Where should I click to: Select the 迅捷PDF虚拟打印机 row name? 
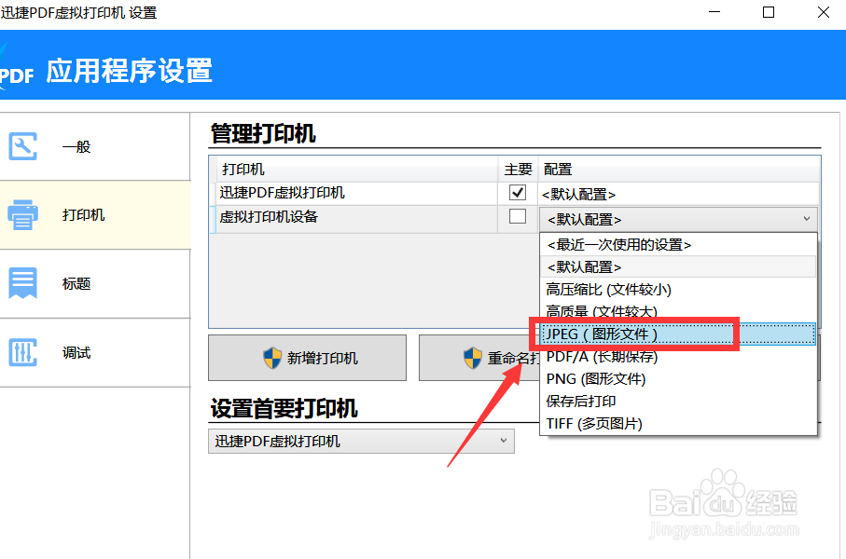(x=283, y=193)
